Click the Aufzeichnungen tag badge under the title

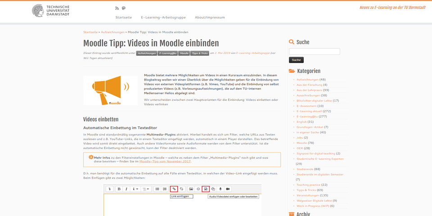click(147, 53)
